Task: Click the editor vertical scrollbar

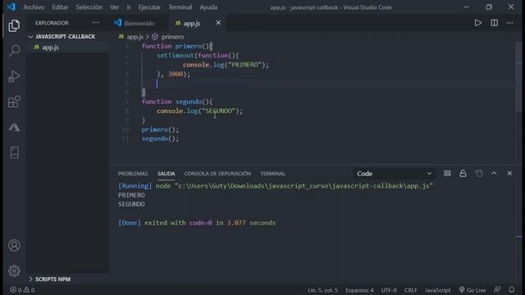Action: 518,77
